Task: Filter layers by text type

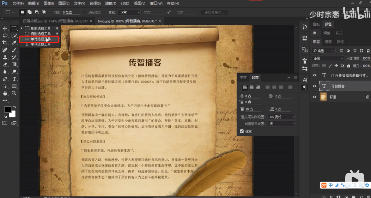Action: click(x=355, y=51)
